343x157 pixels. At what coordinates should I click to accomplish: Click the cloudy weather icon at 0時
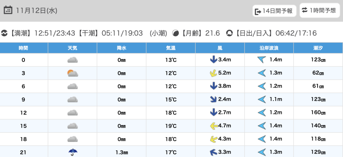click(72, 60)
